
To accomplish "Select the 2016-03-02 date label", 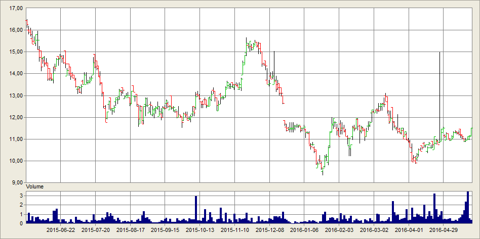I will (374, 229).
